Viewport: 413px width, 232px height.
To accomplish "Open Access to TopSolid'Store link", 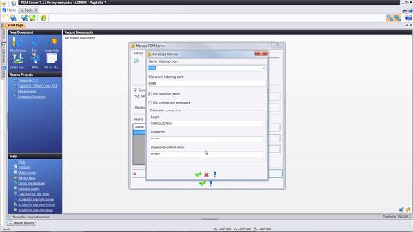I will (x=36, y=200).
